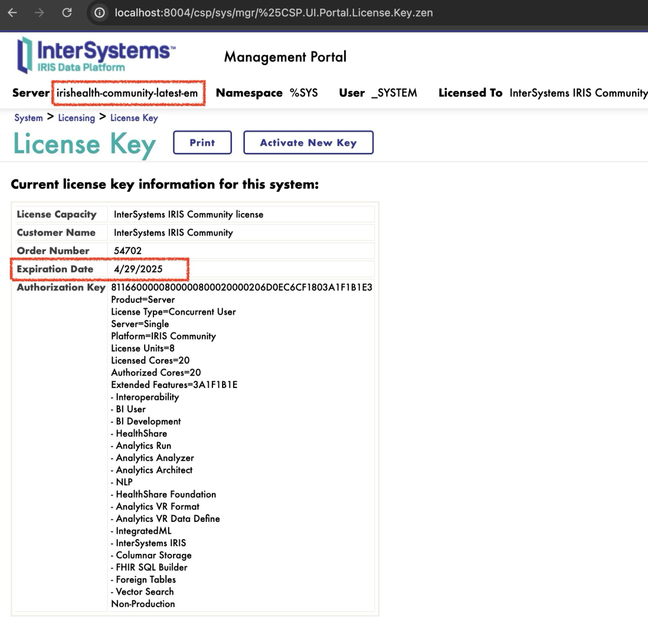Click the Authorization Key hex string
The image size is (648, 620).
coord(241,287)
